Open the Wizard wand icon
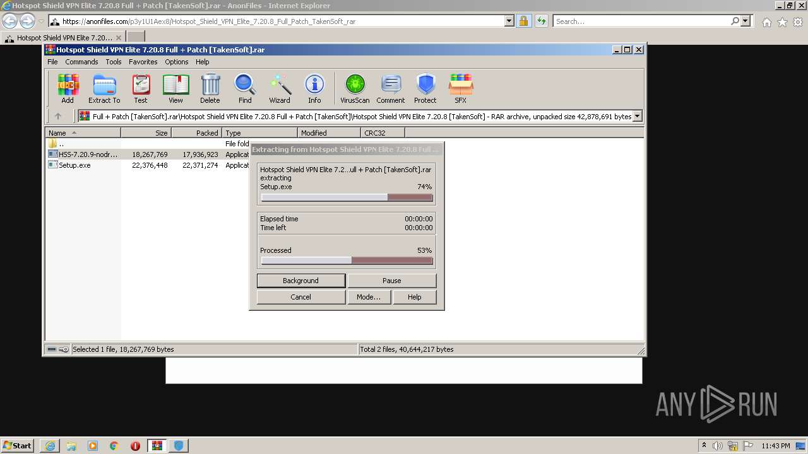Image resolution: width=808 pixels, height=454 pixels. (280, 88)
